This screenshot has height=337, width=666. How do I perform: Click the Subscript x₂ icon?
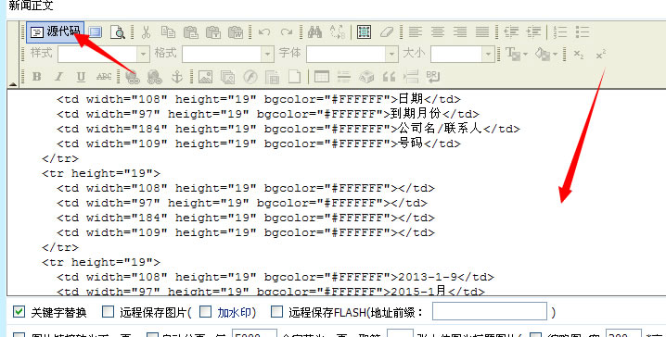pos(579,55)
